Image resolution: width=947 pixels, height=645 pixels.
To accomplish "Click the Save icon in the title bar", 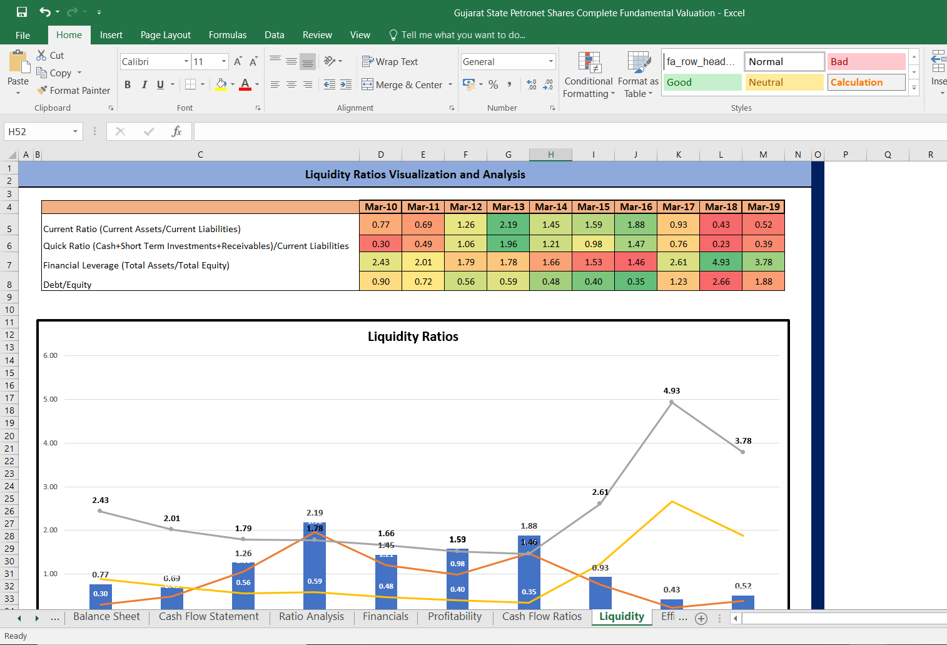I will pos(22,12).
